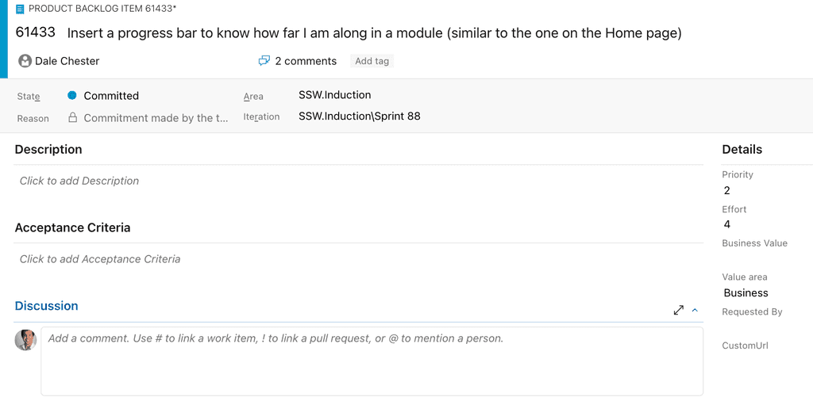Click Dale Chester's avatar icon
Image resolution: width=813 pixels, height=397 pixels.
25,61
